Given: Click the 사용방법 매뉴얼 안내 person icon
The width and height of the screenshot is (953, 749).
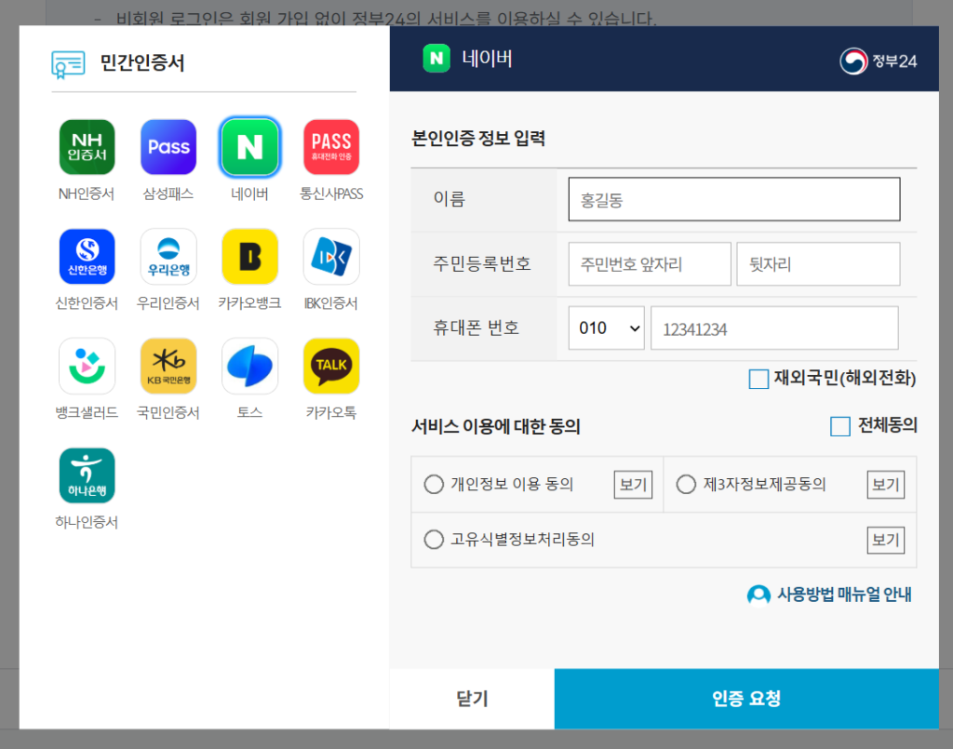Looking at the screenshot, I should [758, 595].
